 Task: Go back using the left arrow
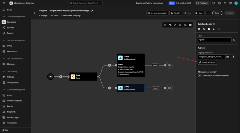pyautogui.click(x=35, y=13)
